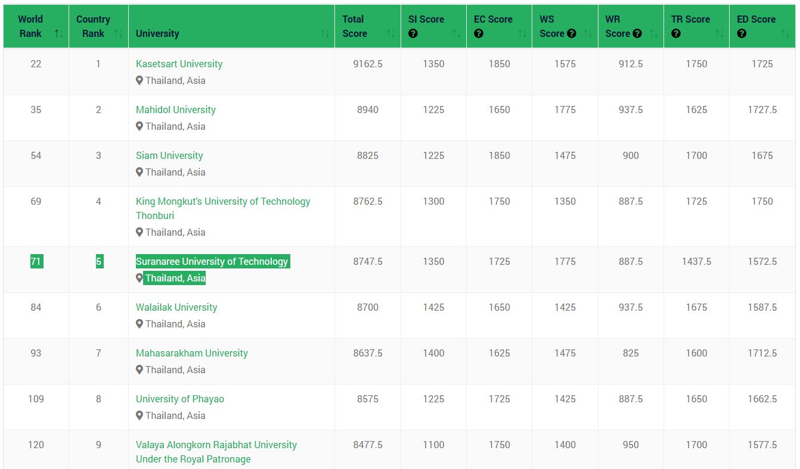The height and width of the screenshot is (469, 800).
Task: Open the Mahidol University link
Action: (175, 110)
